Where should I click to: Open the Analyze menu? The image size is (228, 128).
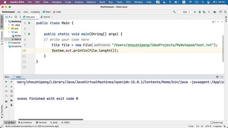click(x=79, y=2)
